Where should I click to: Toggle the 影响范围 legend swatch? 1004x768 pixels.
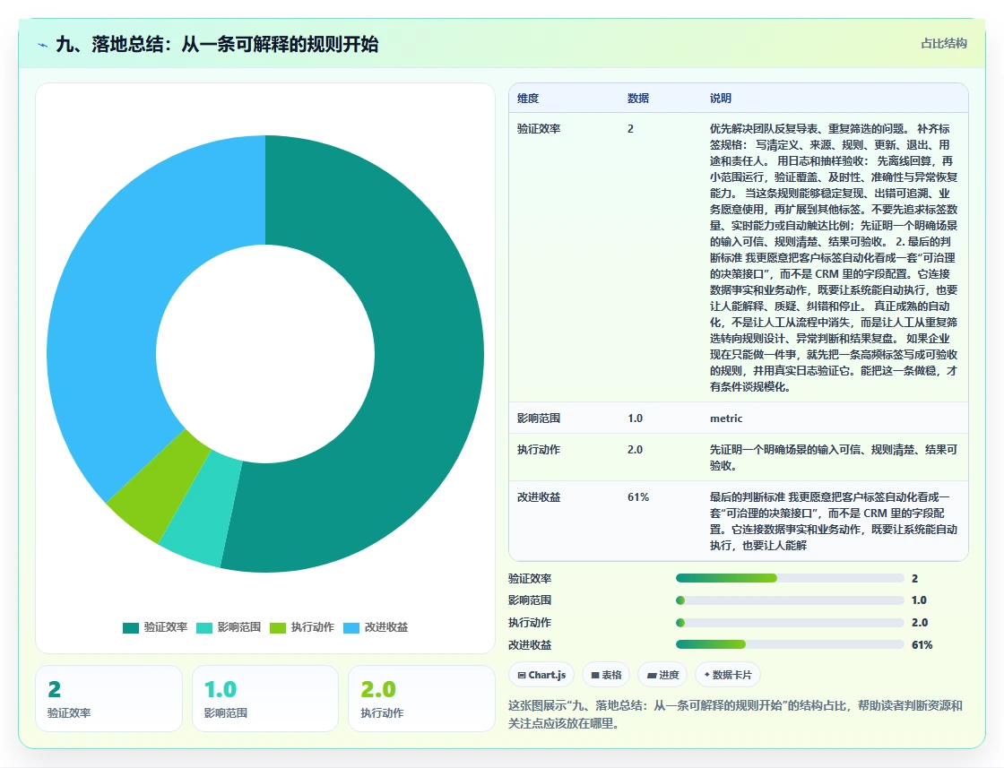coord(204,628)
